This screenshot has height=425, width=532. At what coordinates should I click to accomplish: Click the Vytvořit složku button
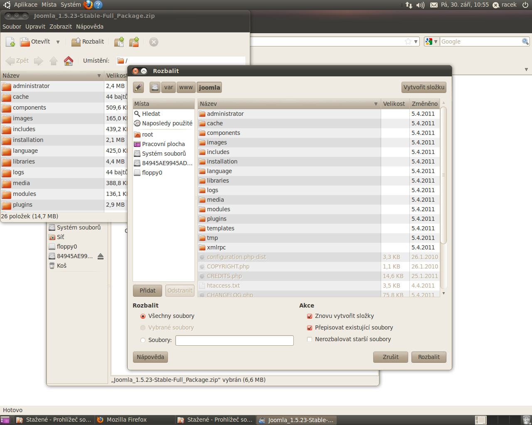(x=424, y=87)
